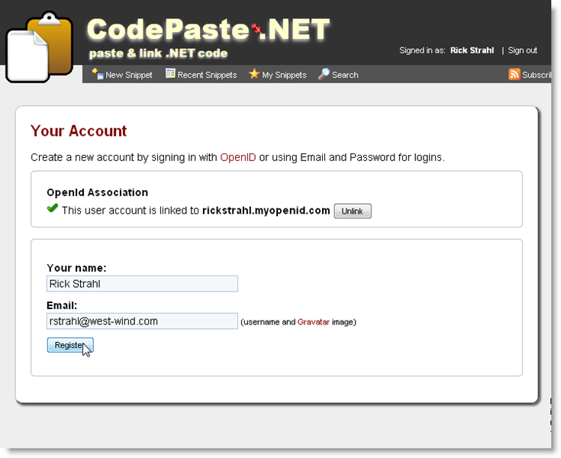
Task: Focus the Your name input field
Action: [142, 284]
